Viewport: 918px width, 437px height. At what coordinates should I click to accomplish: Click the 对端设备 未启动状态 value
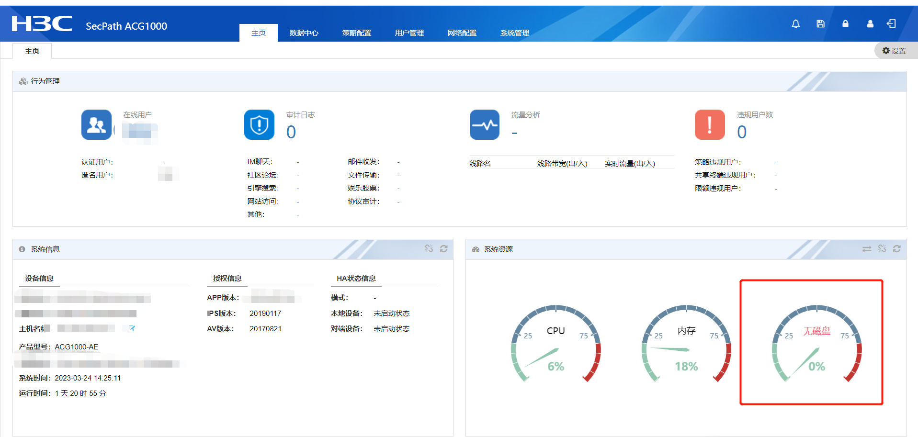coord(392,329)
